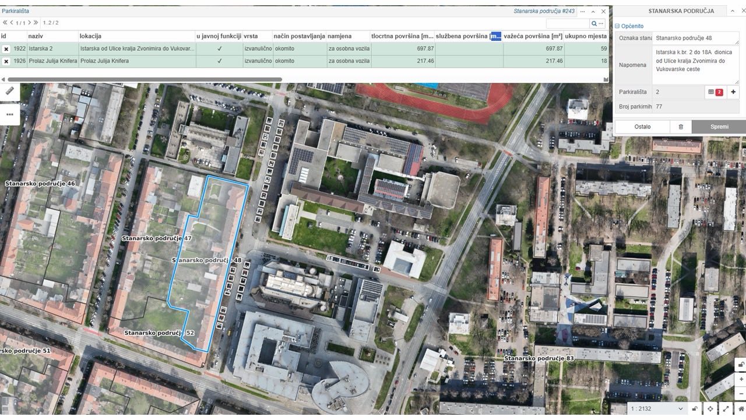Sort by važeća površina column
This screenshot has height=420, width=746.
[534, 36]
